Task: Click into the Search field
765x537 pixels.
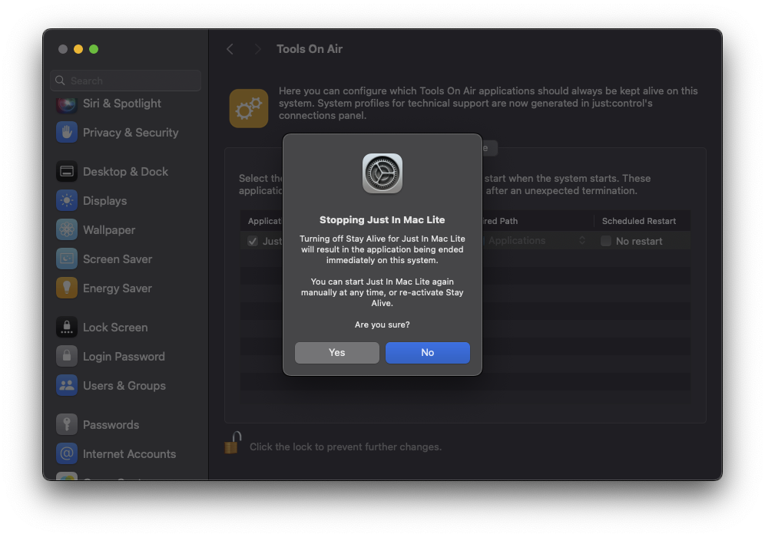Action: point(125,81)
